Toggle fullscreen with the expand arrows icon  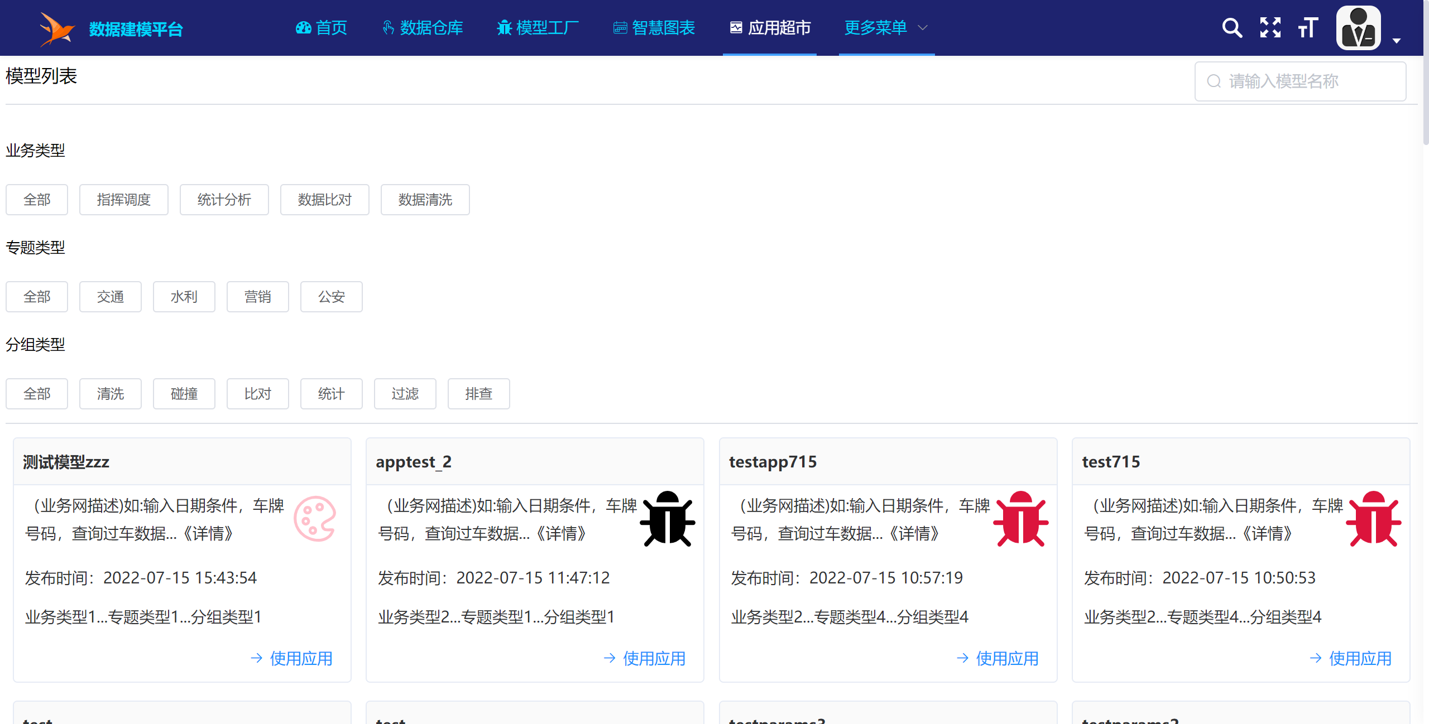[x=1270, y=27]
